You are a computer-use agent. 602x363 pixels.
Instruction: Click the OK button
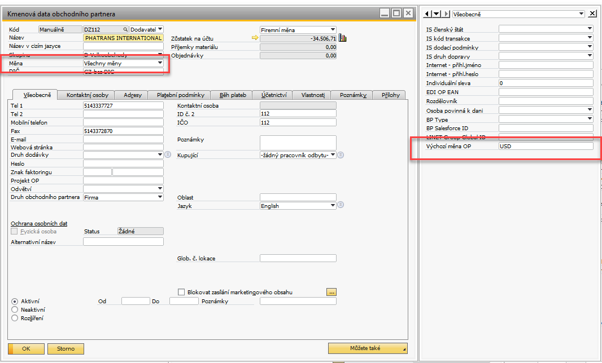click(26, 348)
